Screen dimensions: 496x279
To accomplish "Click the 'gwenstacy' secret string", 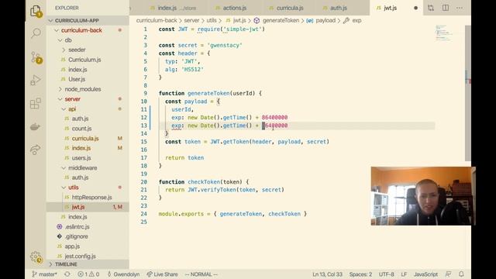I will tap(225, 45).
